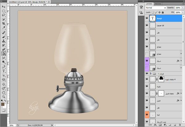Select the Zoom tool
Image resolution: width=185 pixels, height=127 pixels.
(4, 96)
